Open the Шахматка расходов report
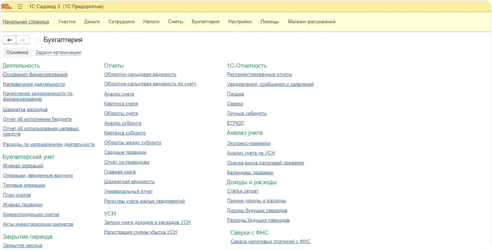 coord(25,110)
